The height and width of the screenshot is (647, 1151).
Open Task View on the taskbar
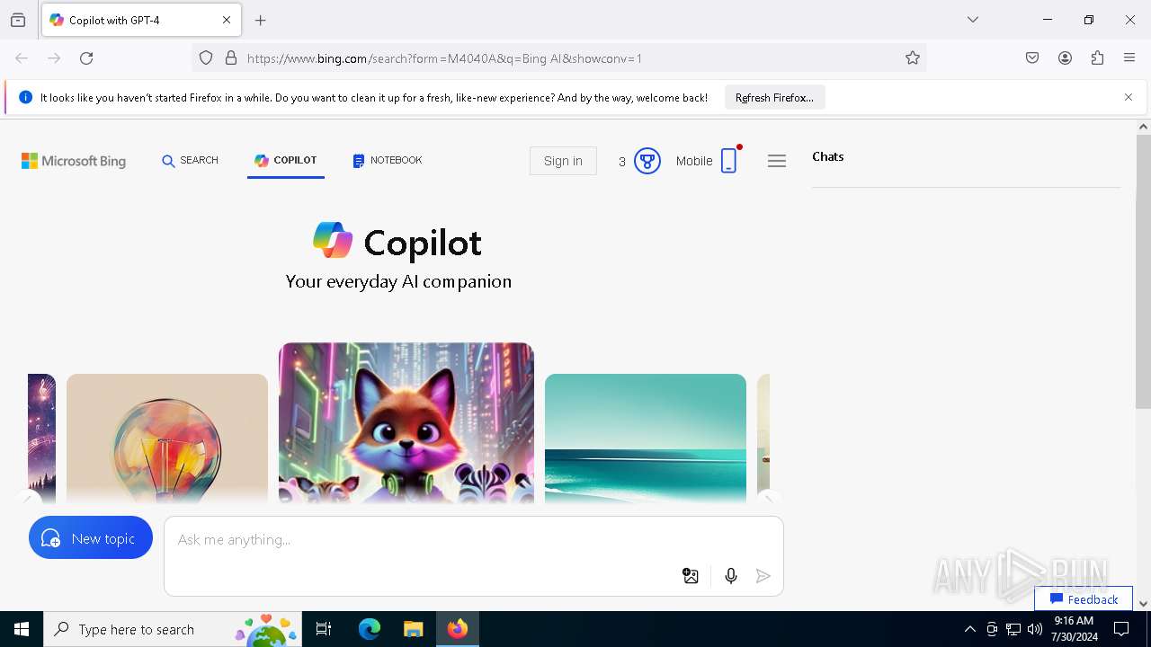click(324, 629)
